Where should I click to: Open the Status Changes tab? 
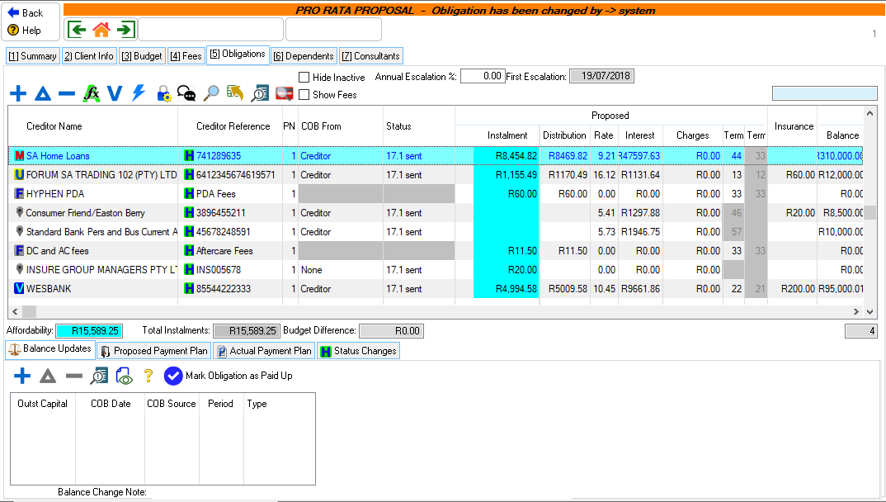coord(358,351)
